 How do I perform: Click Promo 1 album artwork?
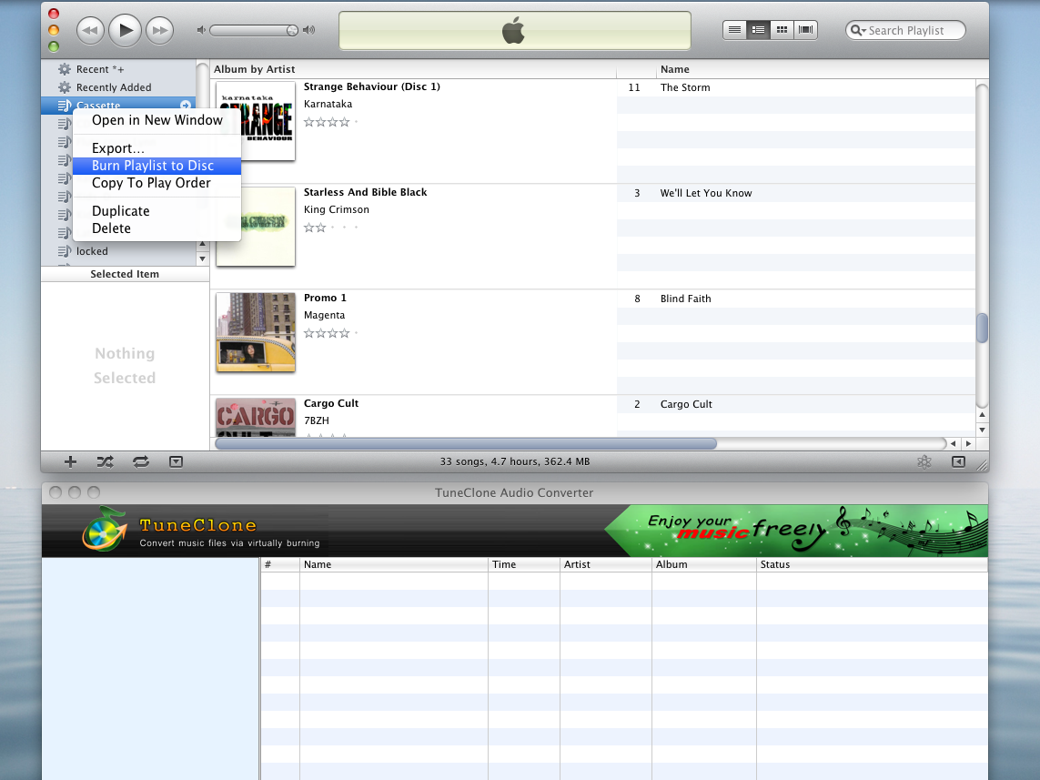[256, 331]
